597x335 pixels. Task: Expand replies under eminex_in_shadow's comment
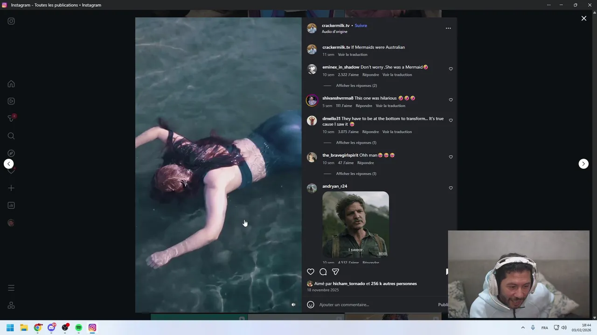pos(356,86)
